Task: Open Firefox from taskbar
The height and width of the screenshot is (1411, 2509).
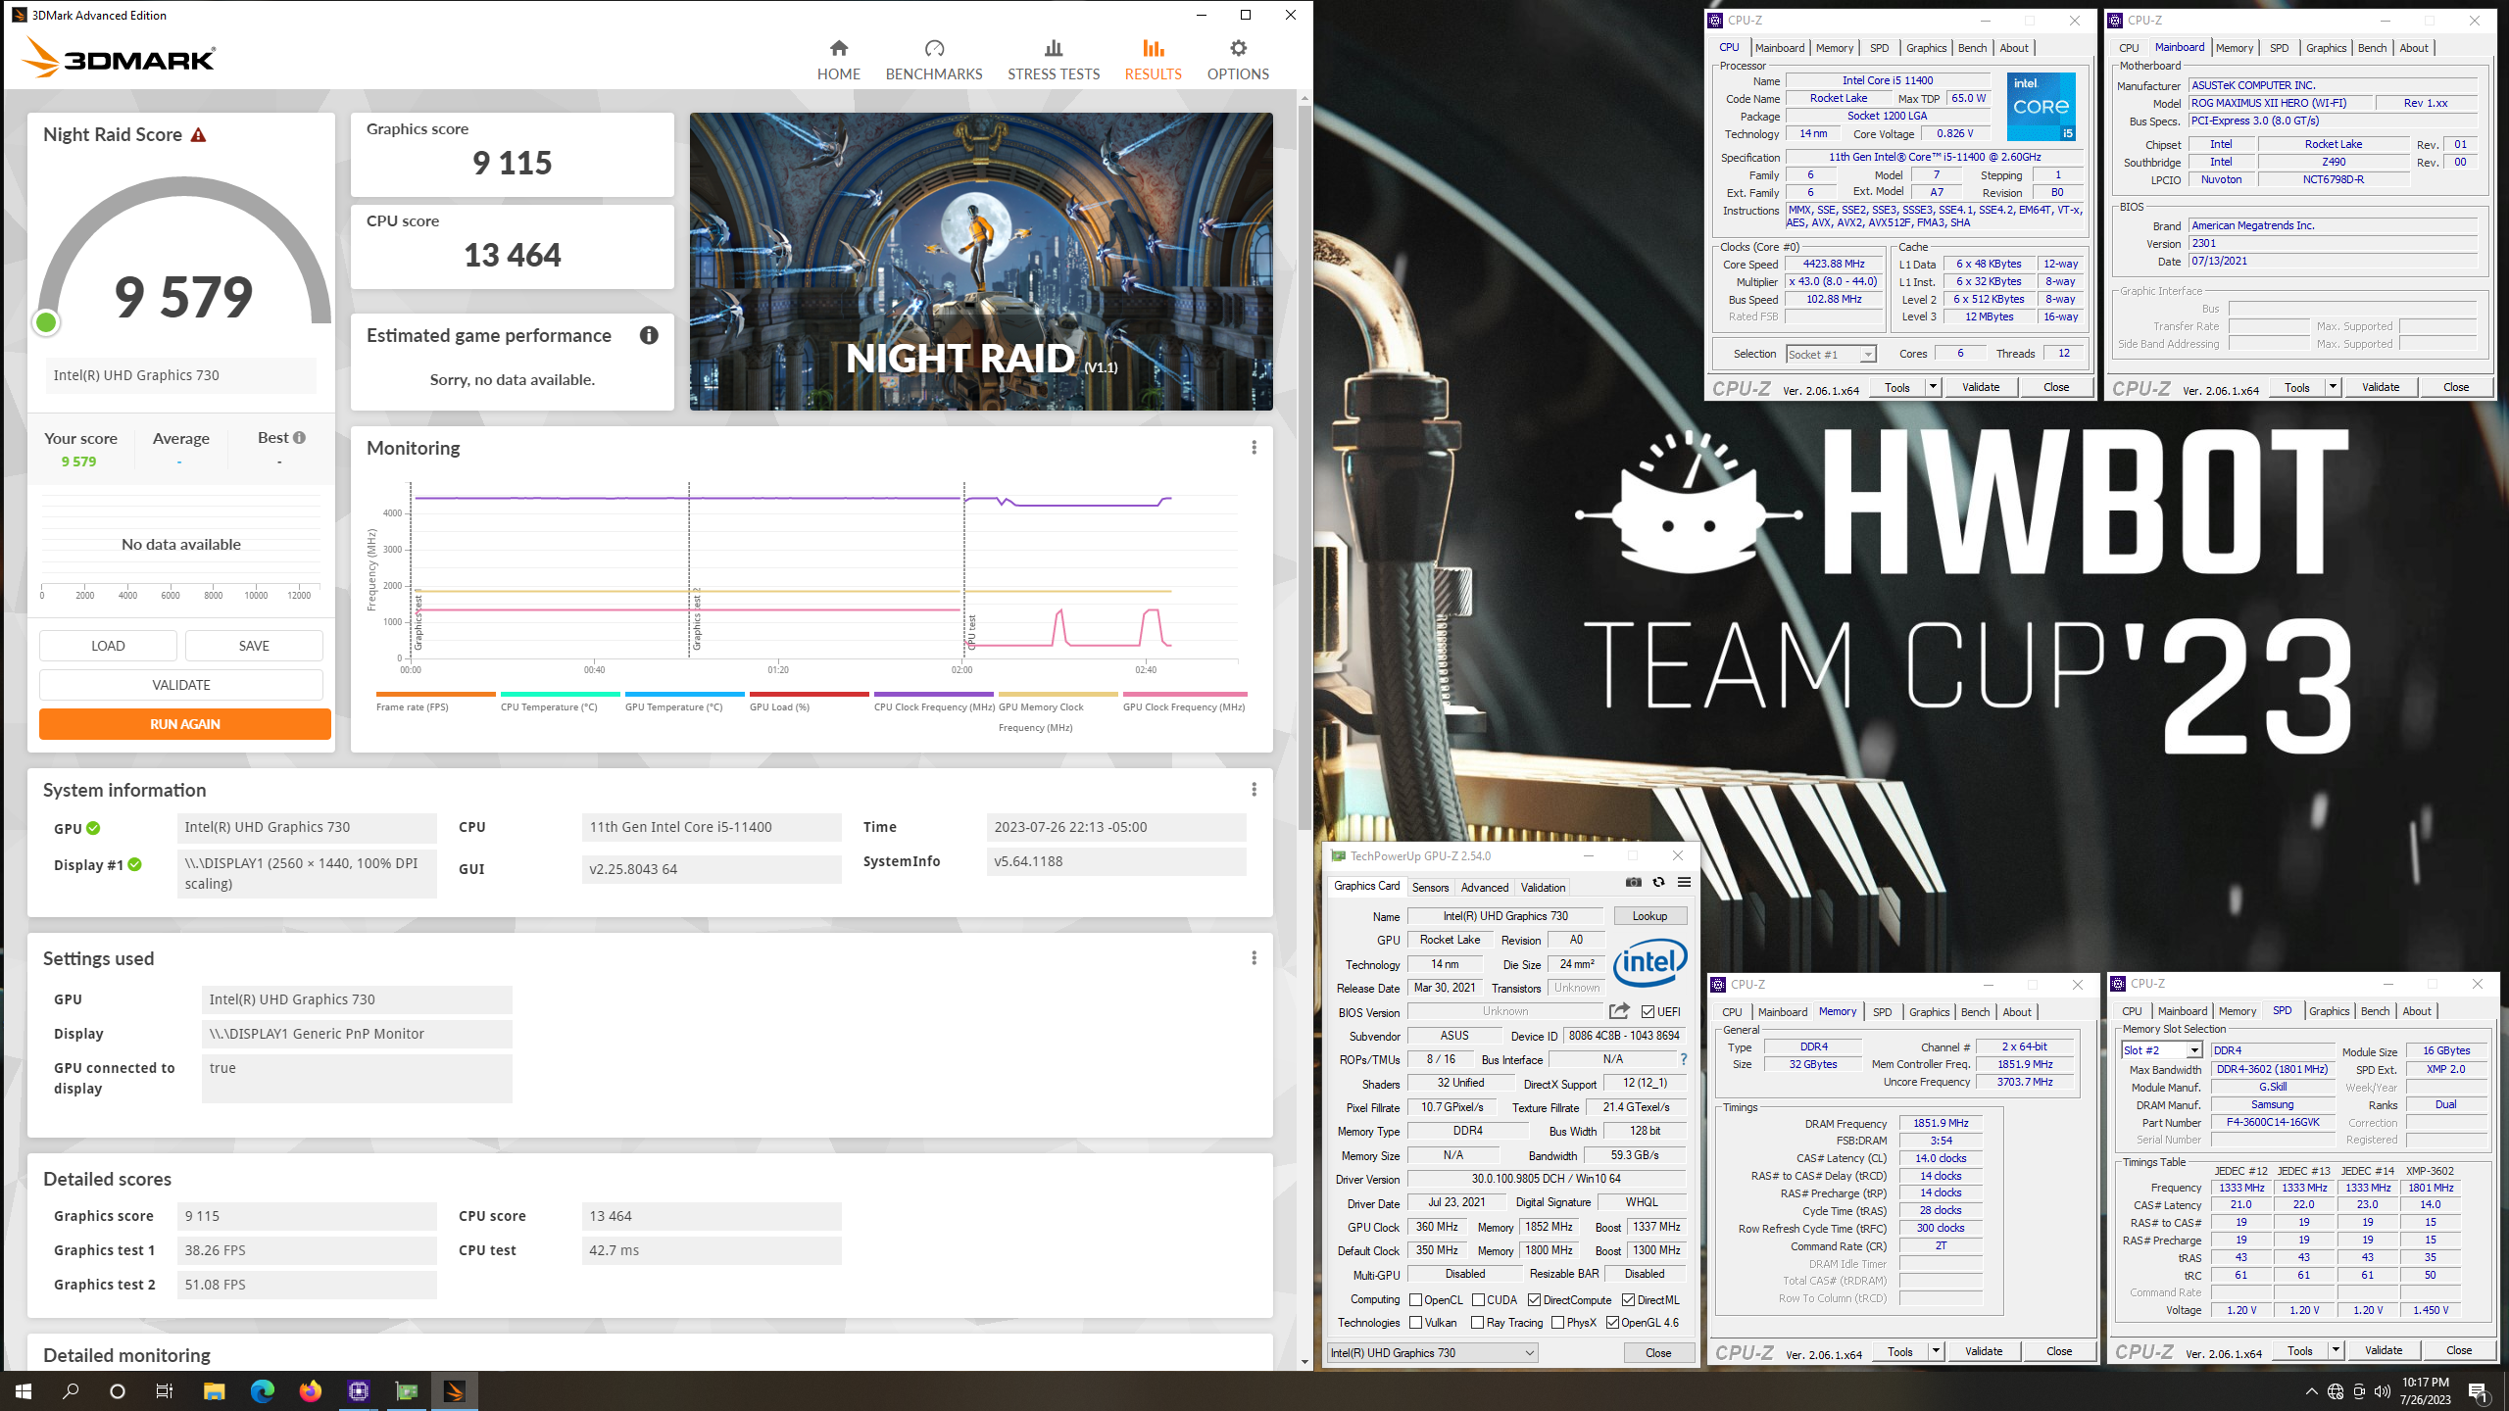Action: [x=310, y=1391]
